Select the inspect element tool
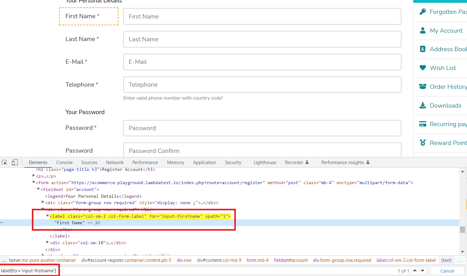 [4, 162]
